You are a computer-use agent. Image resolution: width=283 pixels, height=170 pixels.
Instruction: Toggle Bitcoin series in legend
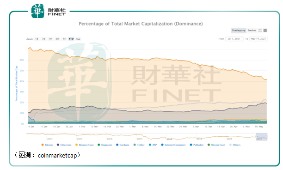click(47, 145)
